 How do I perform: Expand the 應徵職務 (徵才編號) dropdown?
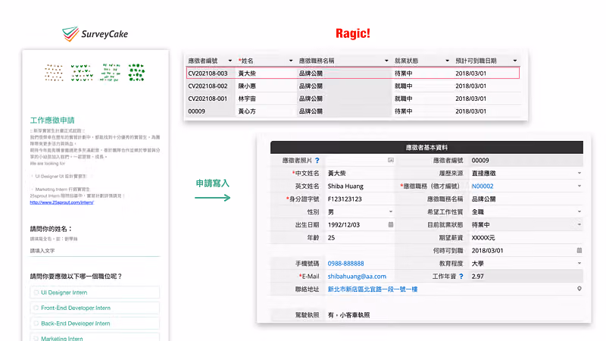click(579, 186)
